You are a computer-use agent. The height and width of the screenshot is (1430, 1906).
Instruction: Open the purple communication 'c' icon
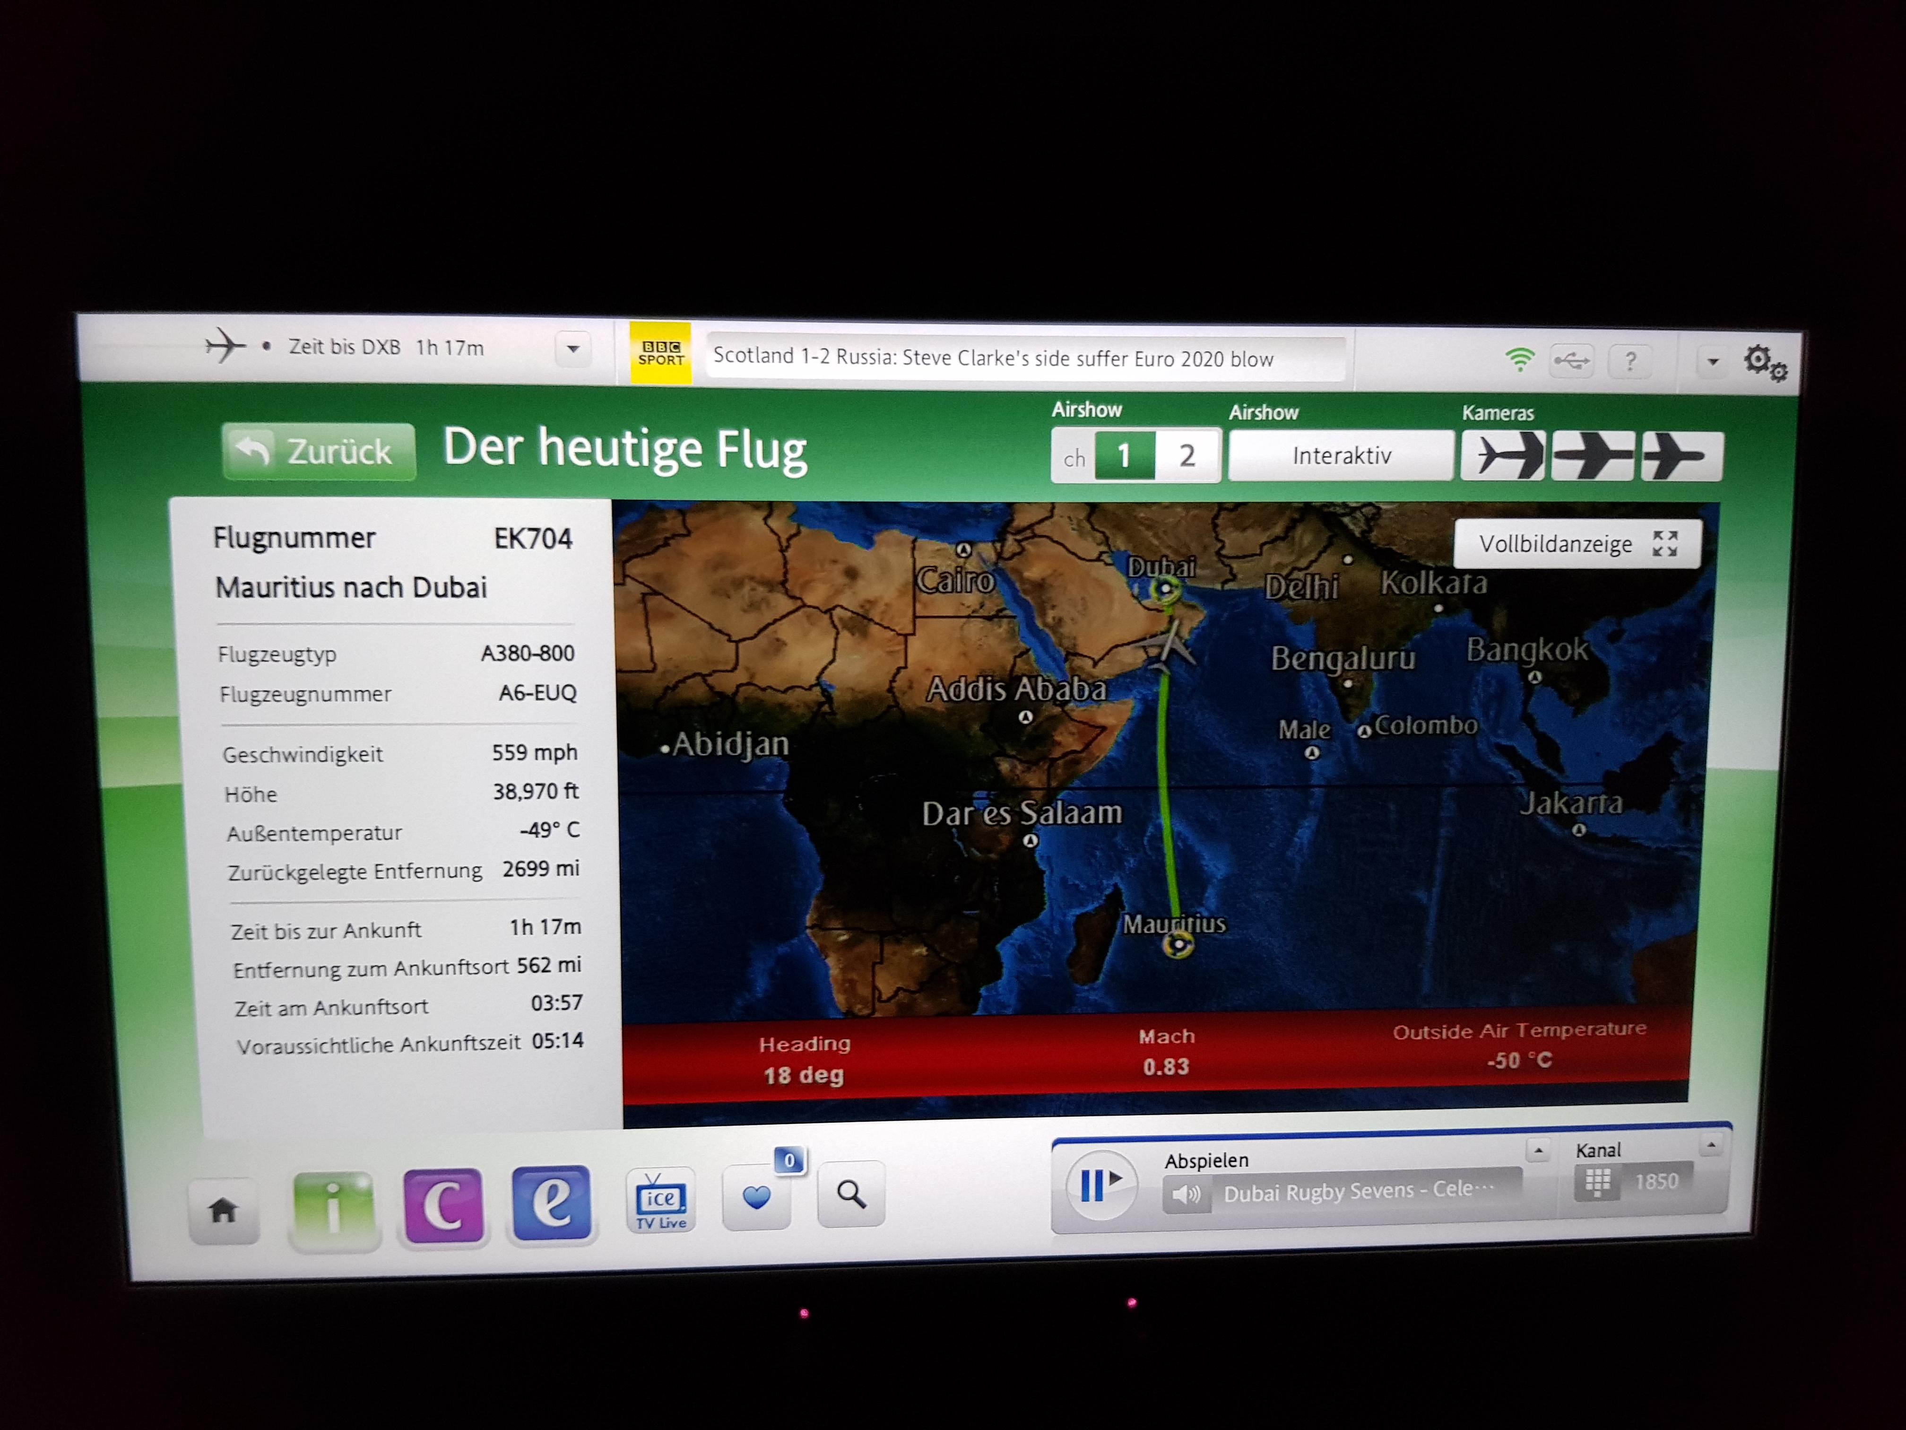pos(443,1205)
